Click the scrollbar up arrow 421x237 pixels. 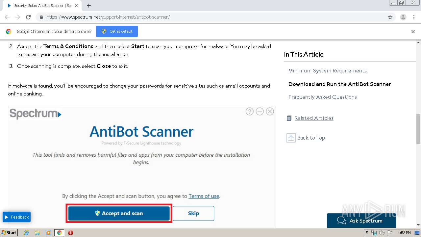(x=418, y=42)
